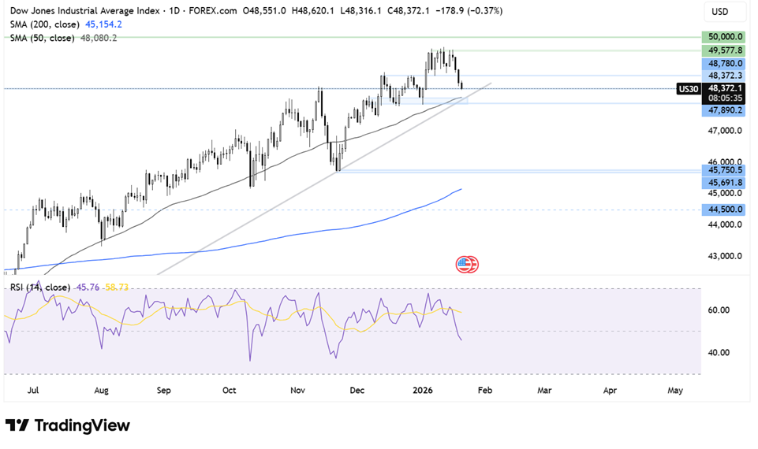The height and width of the screenshot is (449, 758).
Task: Click the 50,000.0 price level label
Action: coord(723,37)
